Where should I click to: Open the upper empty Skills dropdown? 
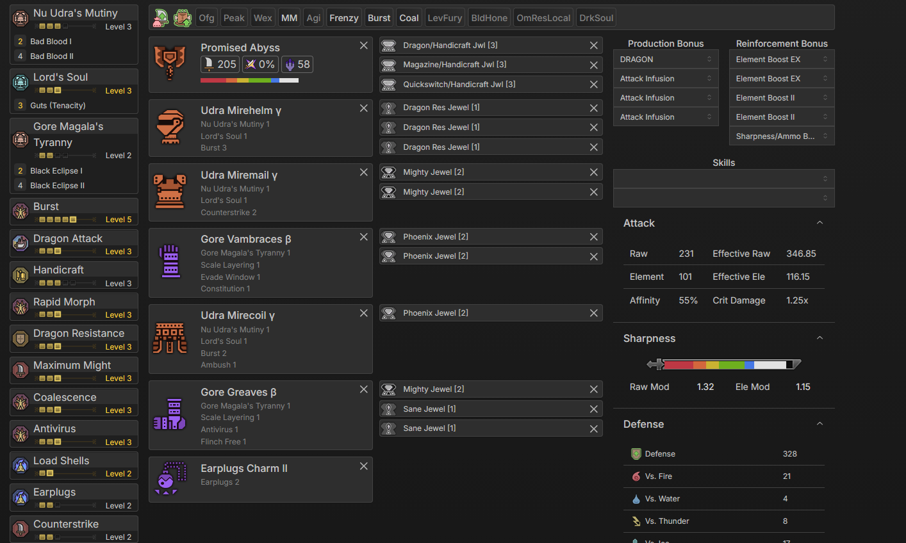coord(724,179)
